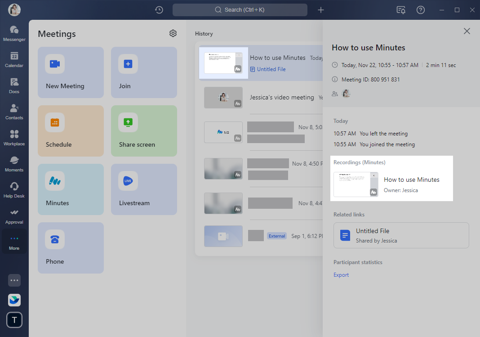This screenshot has width=480, height=337.
Task: Open meeting settings gear icon
Action: (x=173, y=33)
